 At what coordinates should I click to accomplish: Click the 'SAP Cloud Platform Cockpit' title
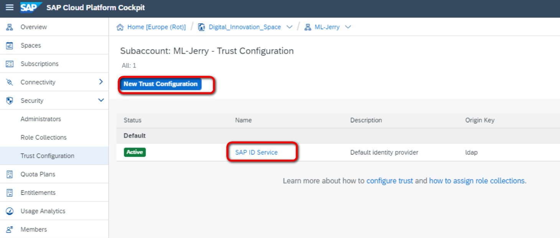click(x=96, y=8)
